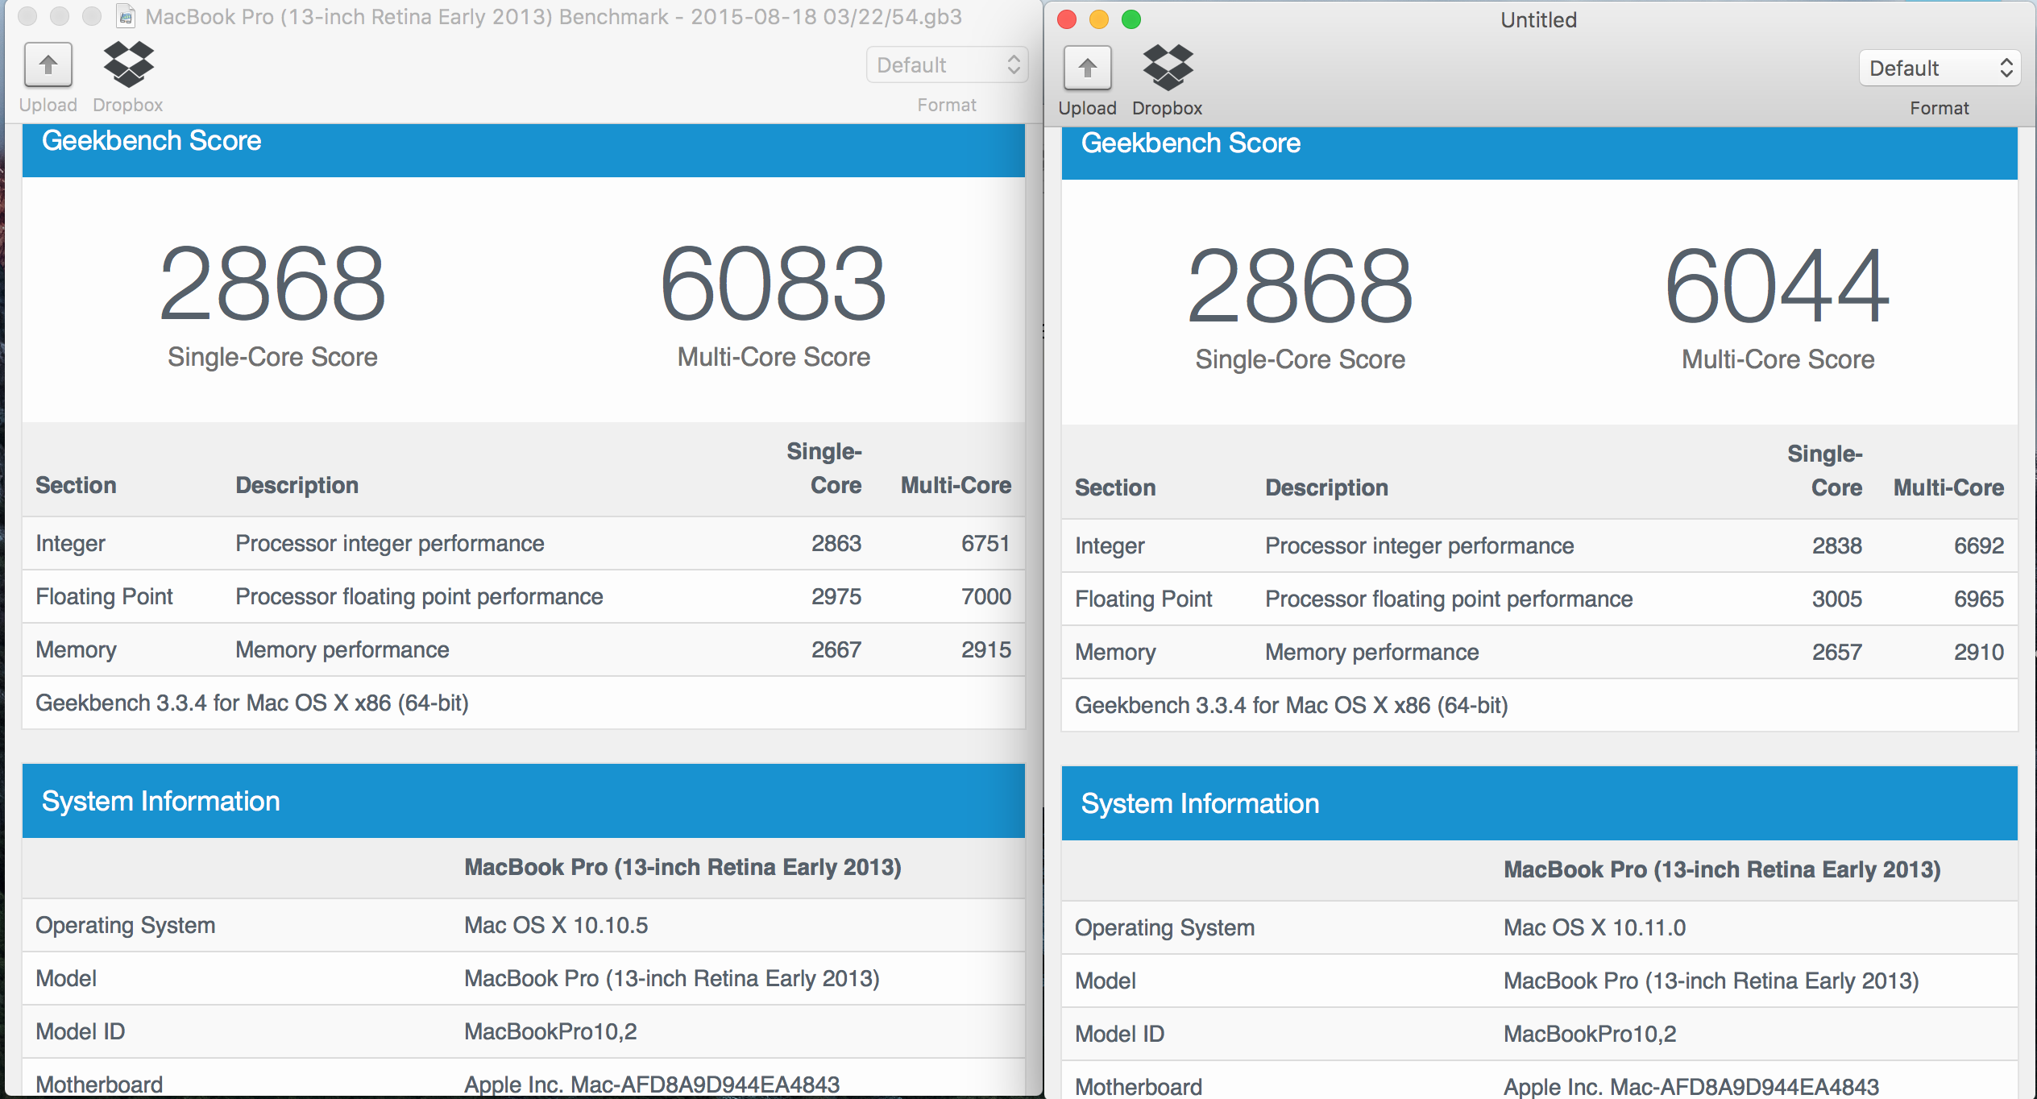This screenshot has width=2037, height=1099.
Task: Close the Untitled window with red button
Action: pos(1067,19)
